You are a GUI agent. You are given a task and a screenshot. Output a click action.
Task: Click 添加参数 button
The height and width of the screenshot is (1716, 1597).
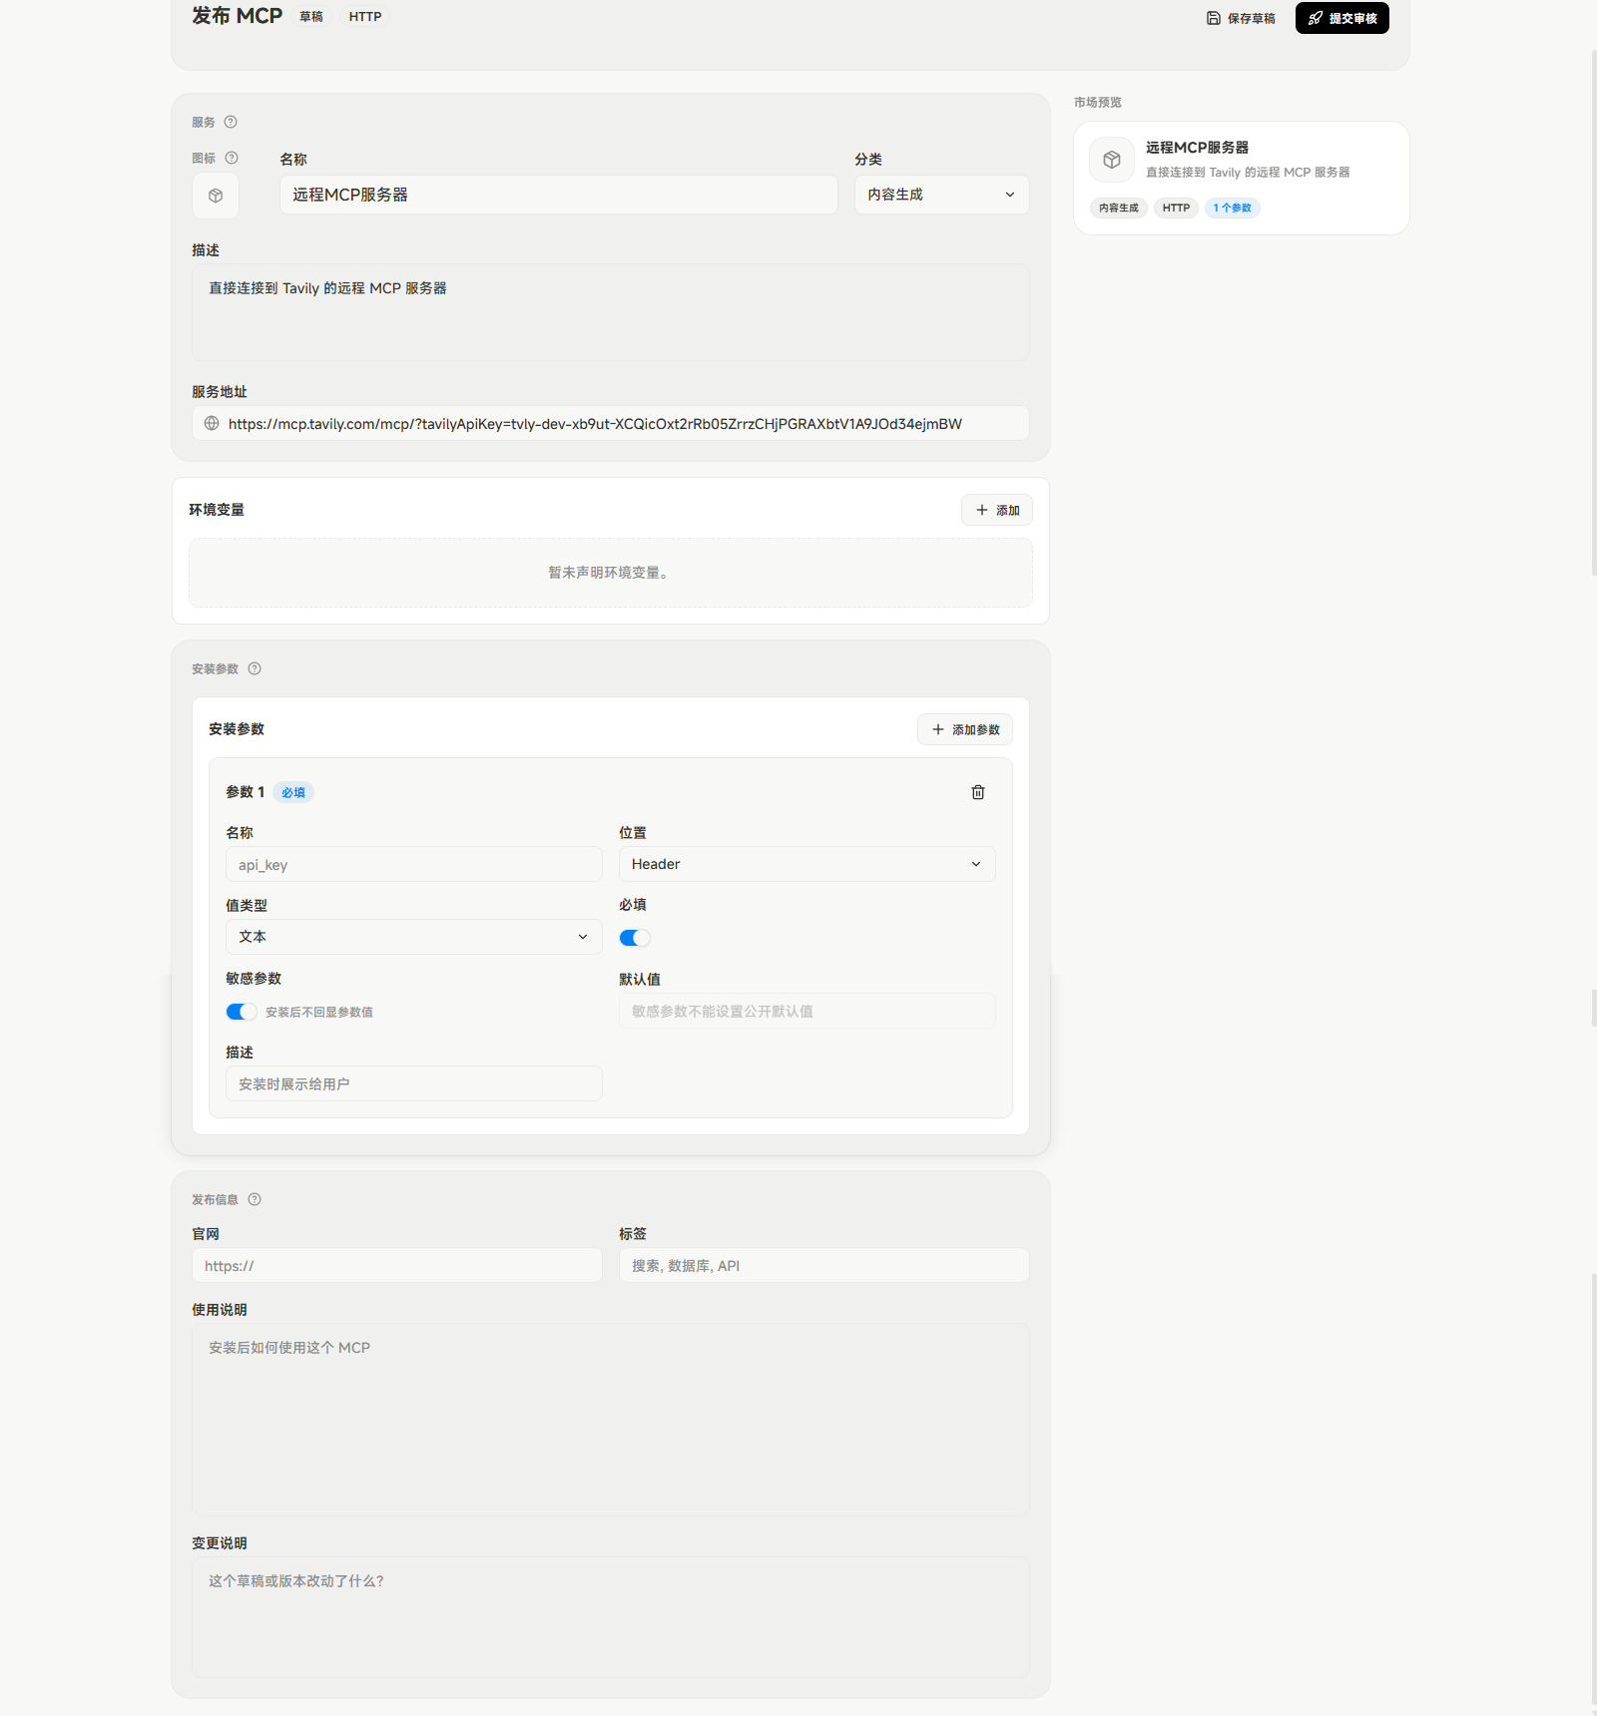point(965,729)
